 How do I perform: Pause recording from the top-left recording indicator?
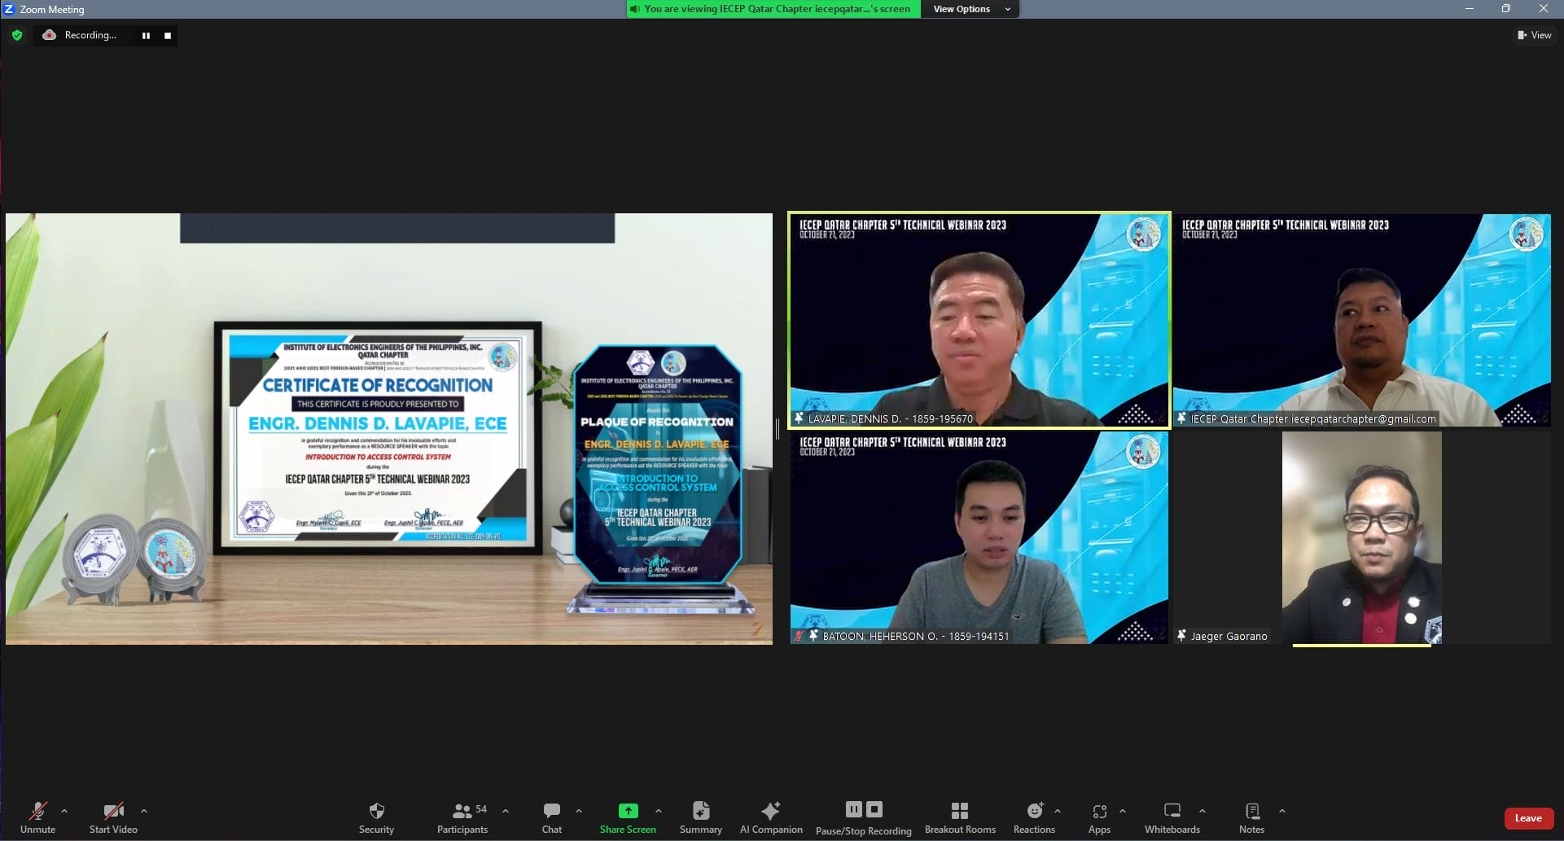pyautogui.click(x=146, y=36)
